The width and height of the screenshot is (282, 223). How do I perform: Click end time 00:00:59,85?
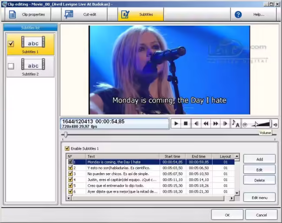tap(199, 162)
